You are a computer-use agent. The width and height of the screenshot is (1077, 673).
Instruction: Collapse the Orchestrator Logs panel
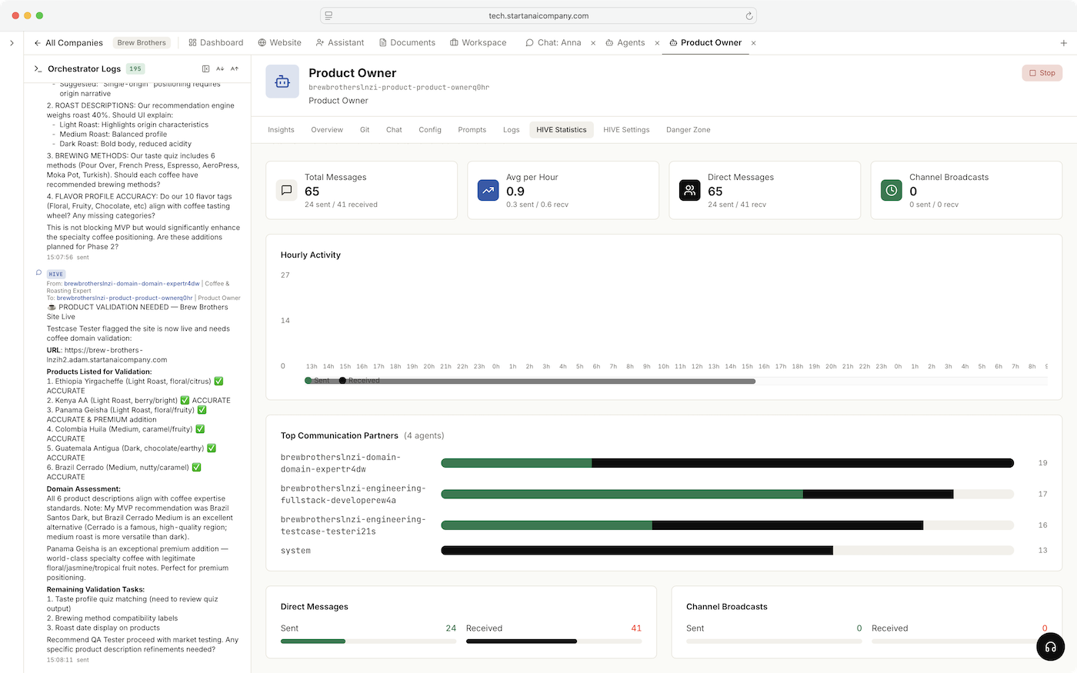pos(205,69)
